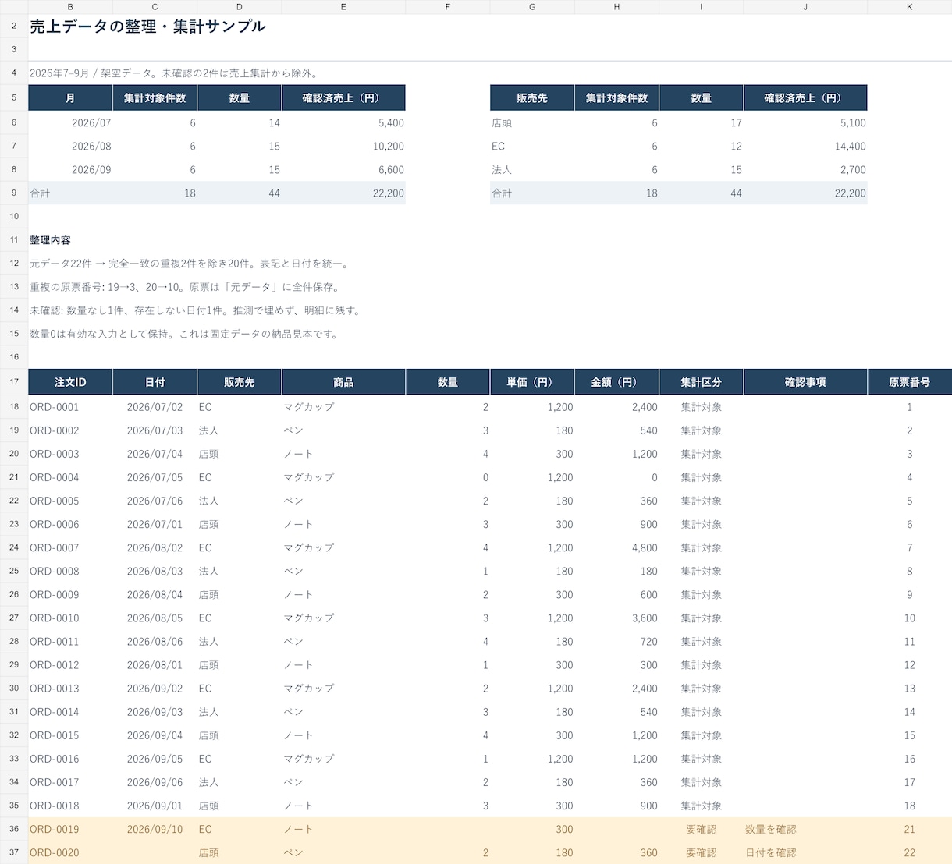The width and height of the screenshot is (952, 864).
Task: Select the 日付 header cell in detail table
Action: [155, 382]
